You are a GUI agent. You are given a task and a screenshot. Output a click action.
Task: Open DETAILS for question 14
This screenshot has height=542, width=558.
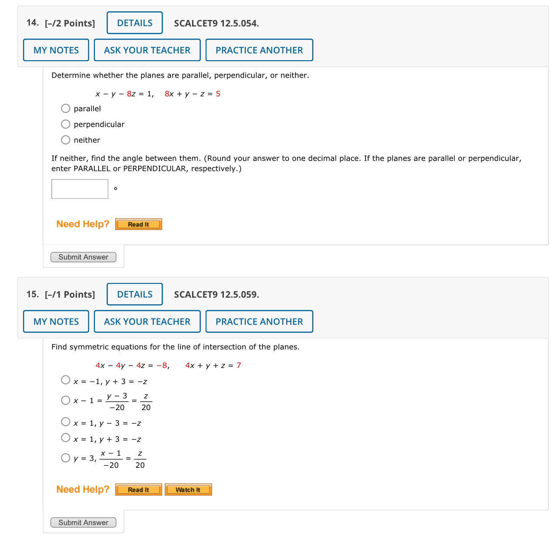click(134, 23)
